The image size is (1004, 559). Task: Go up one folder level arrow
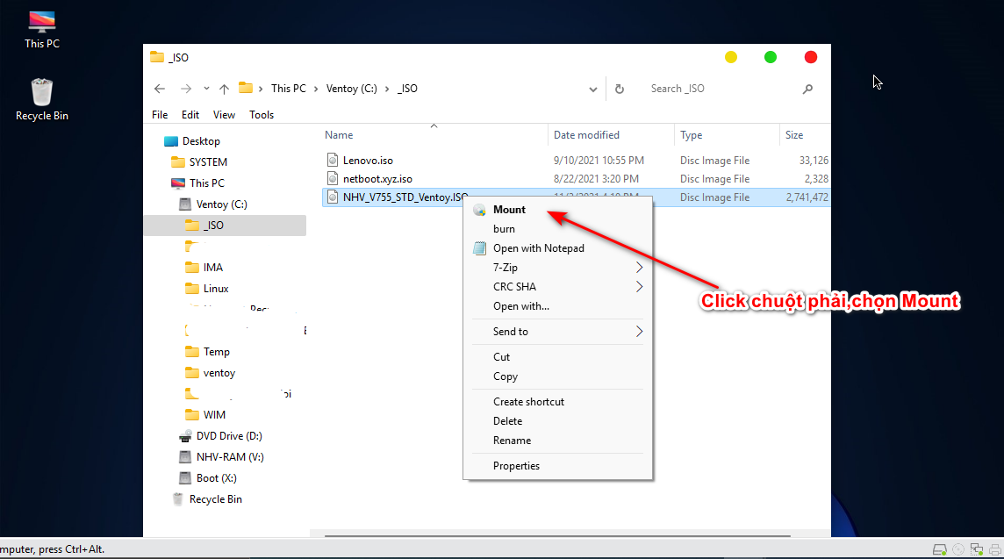coord(224,89)
